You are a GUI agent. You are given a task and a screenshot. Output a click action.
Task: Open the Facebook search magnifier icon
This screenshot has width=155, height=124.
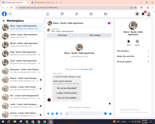(x=10, y=14)
